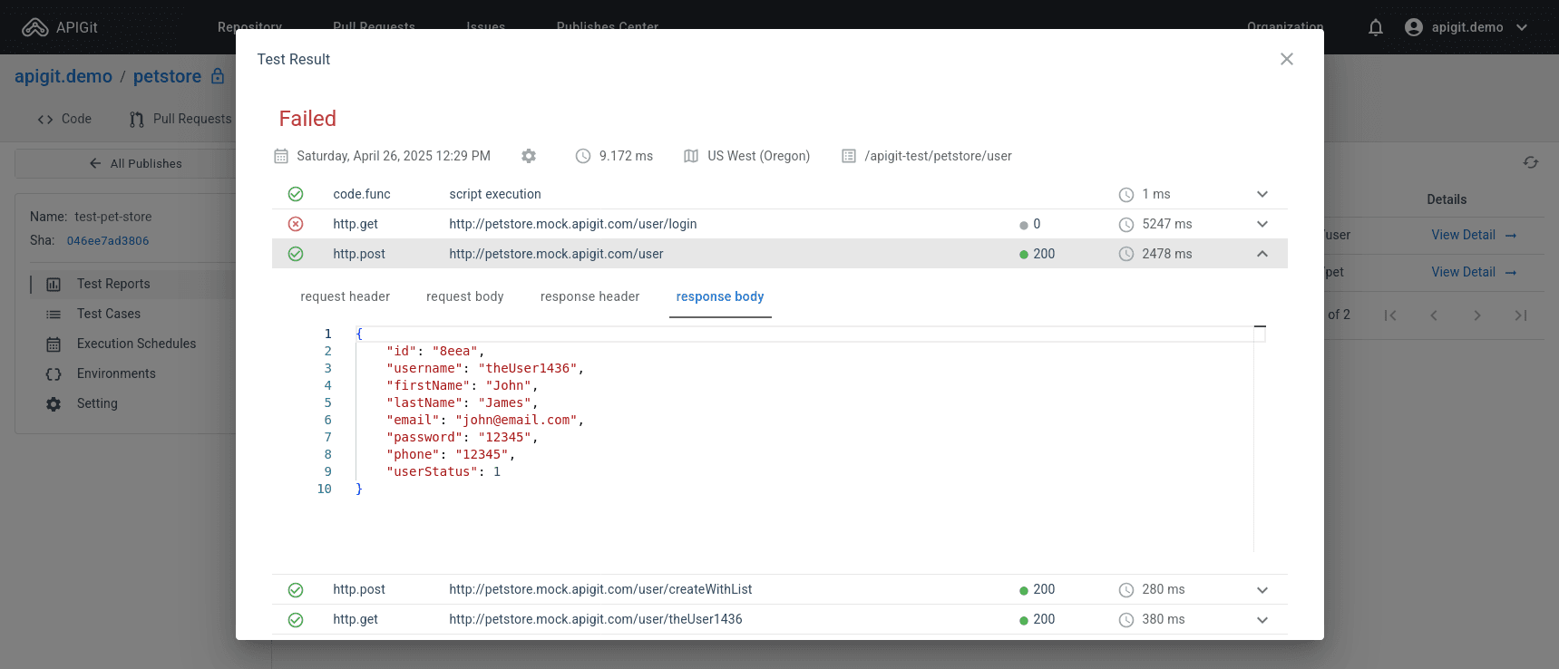Click the clock icon beside 280 ms

[x=1126, y=590]
